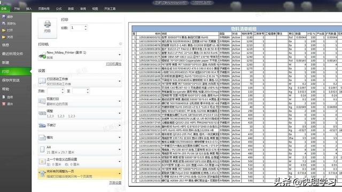The width and height of the screenshot is (342, 192).
Task: Switch to the 审阅 review tab
Action: [83, 9]
